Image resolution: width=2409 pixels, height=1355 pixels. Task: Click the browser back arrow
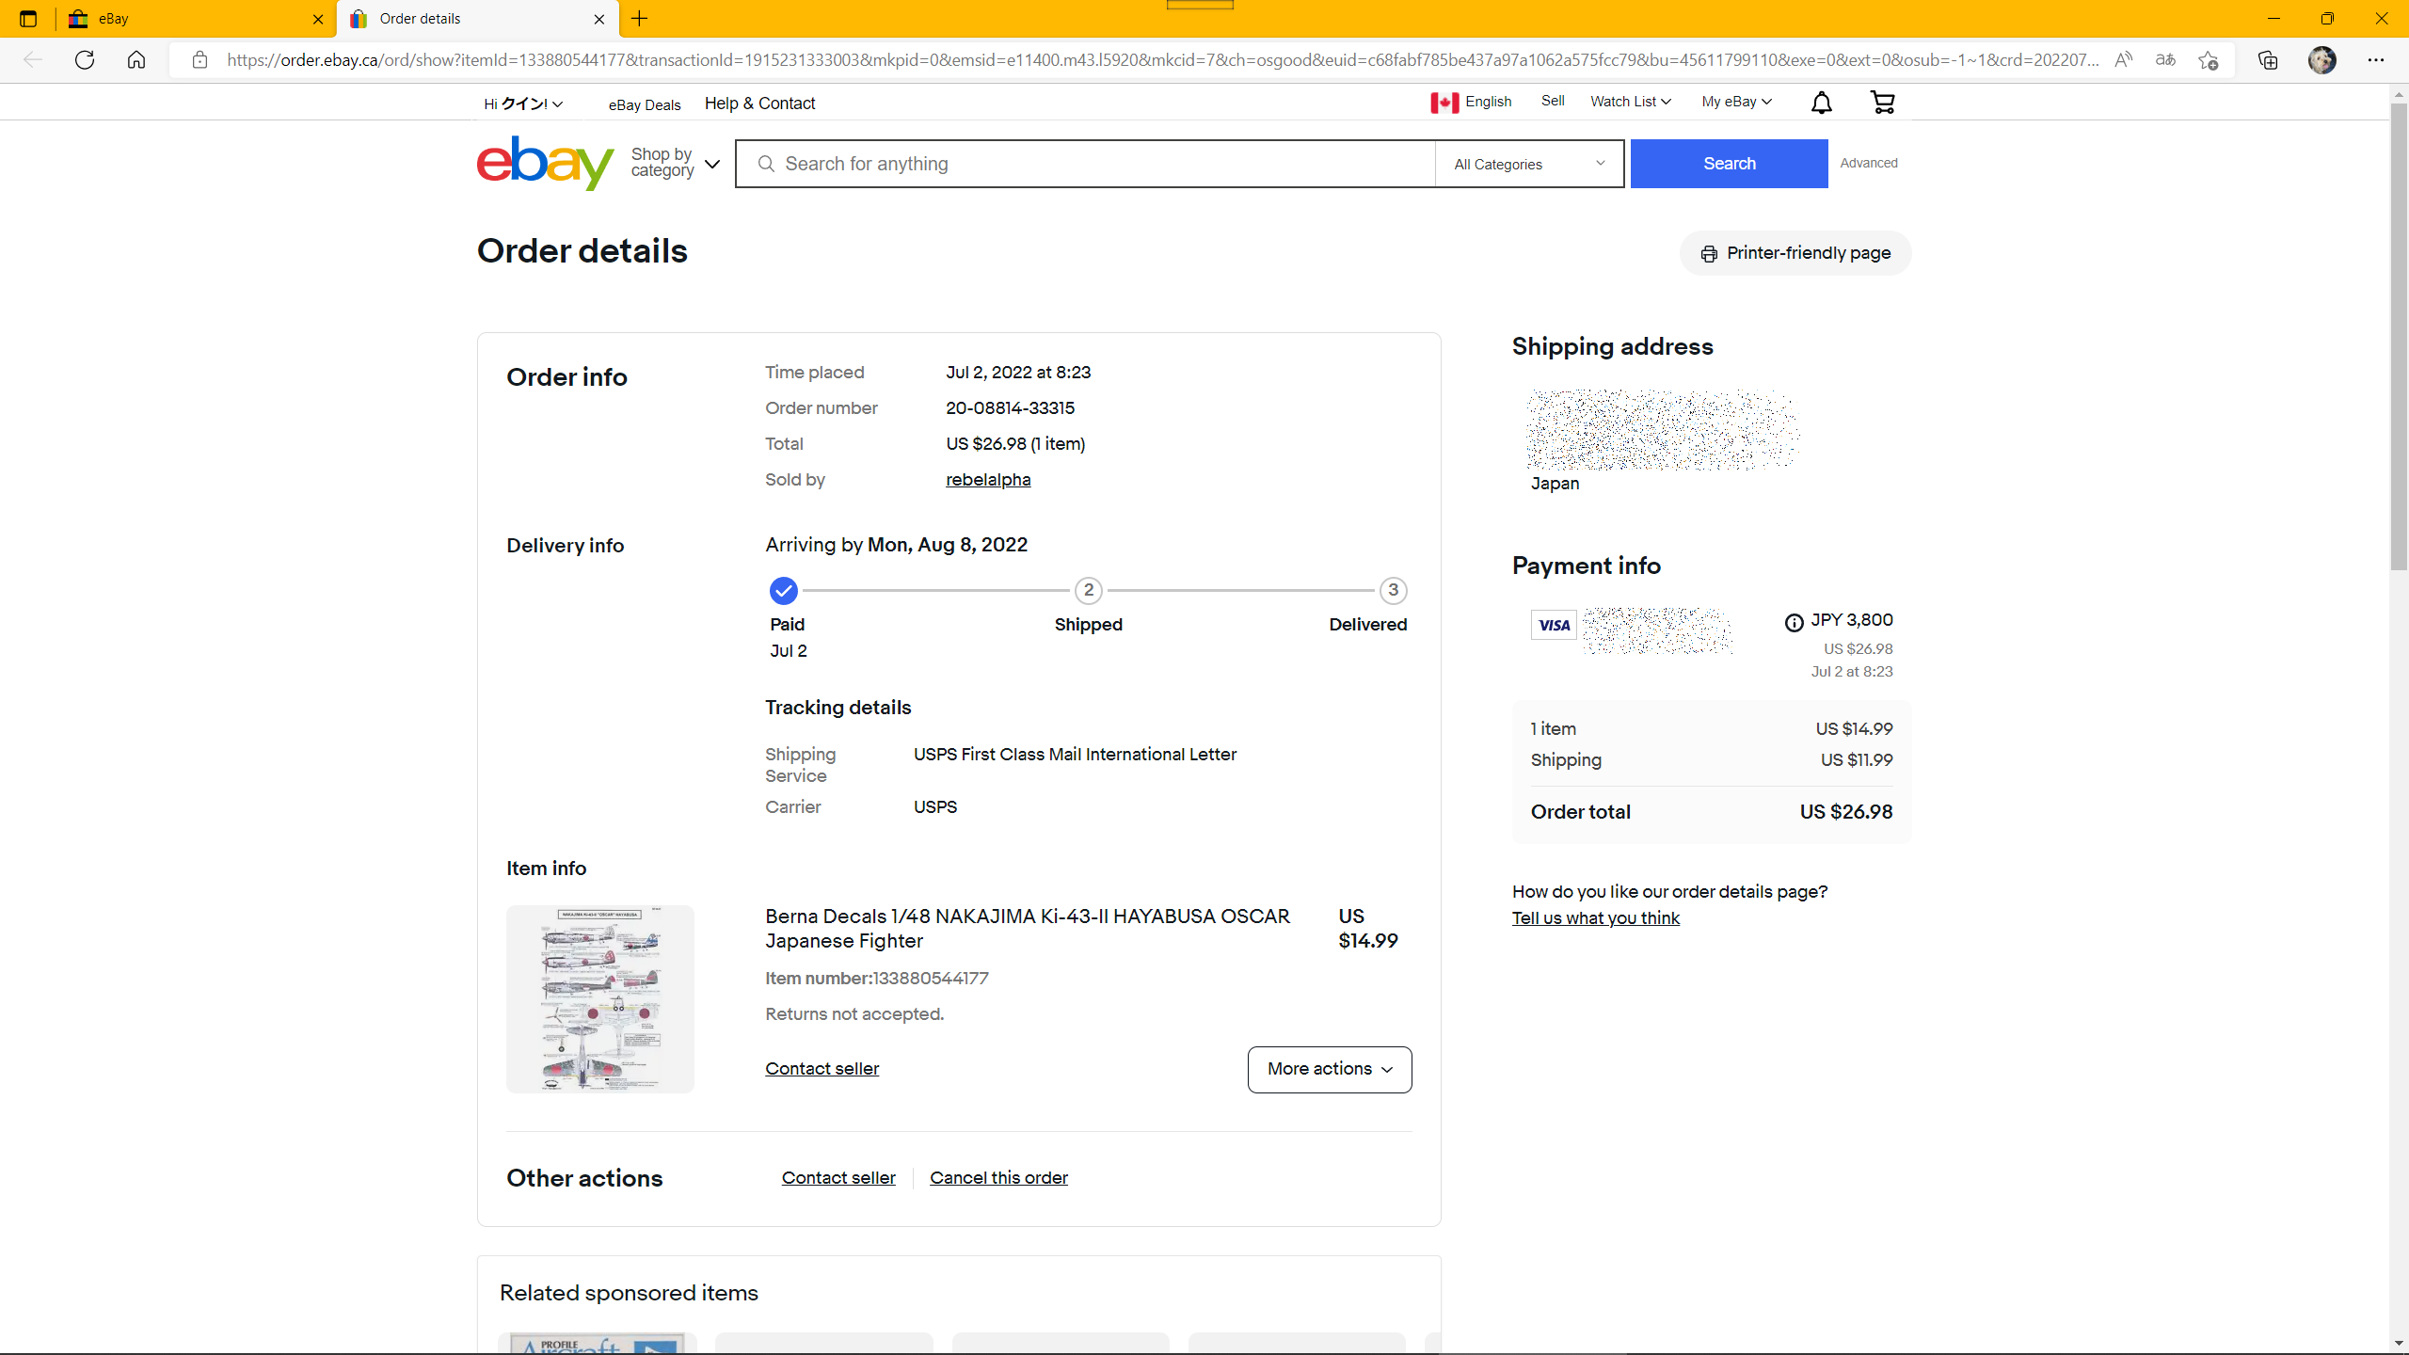[33, 60]
